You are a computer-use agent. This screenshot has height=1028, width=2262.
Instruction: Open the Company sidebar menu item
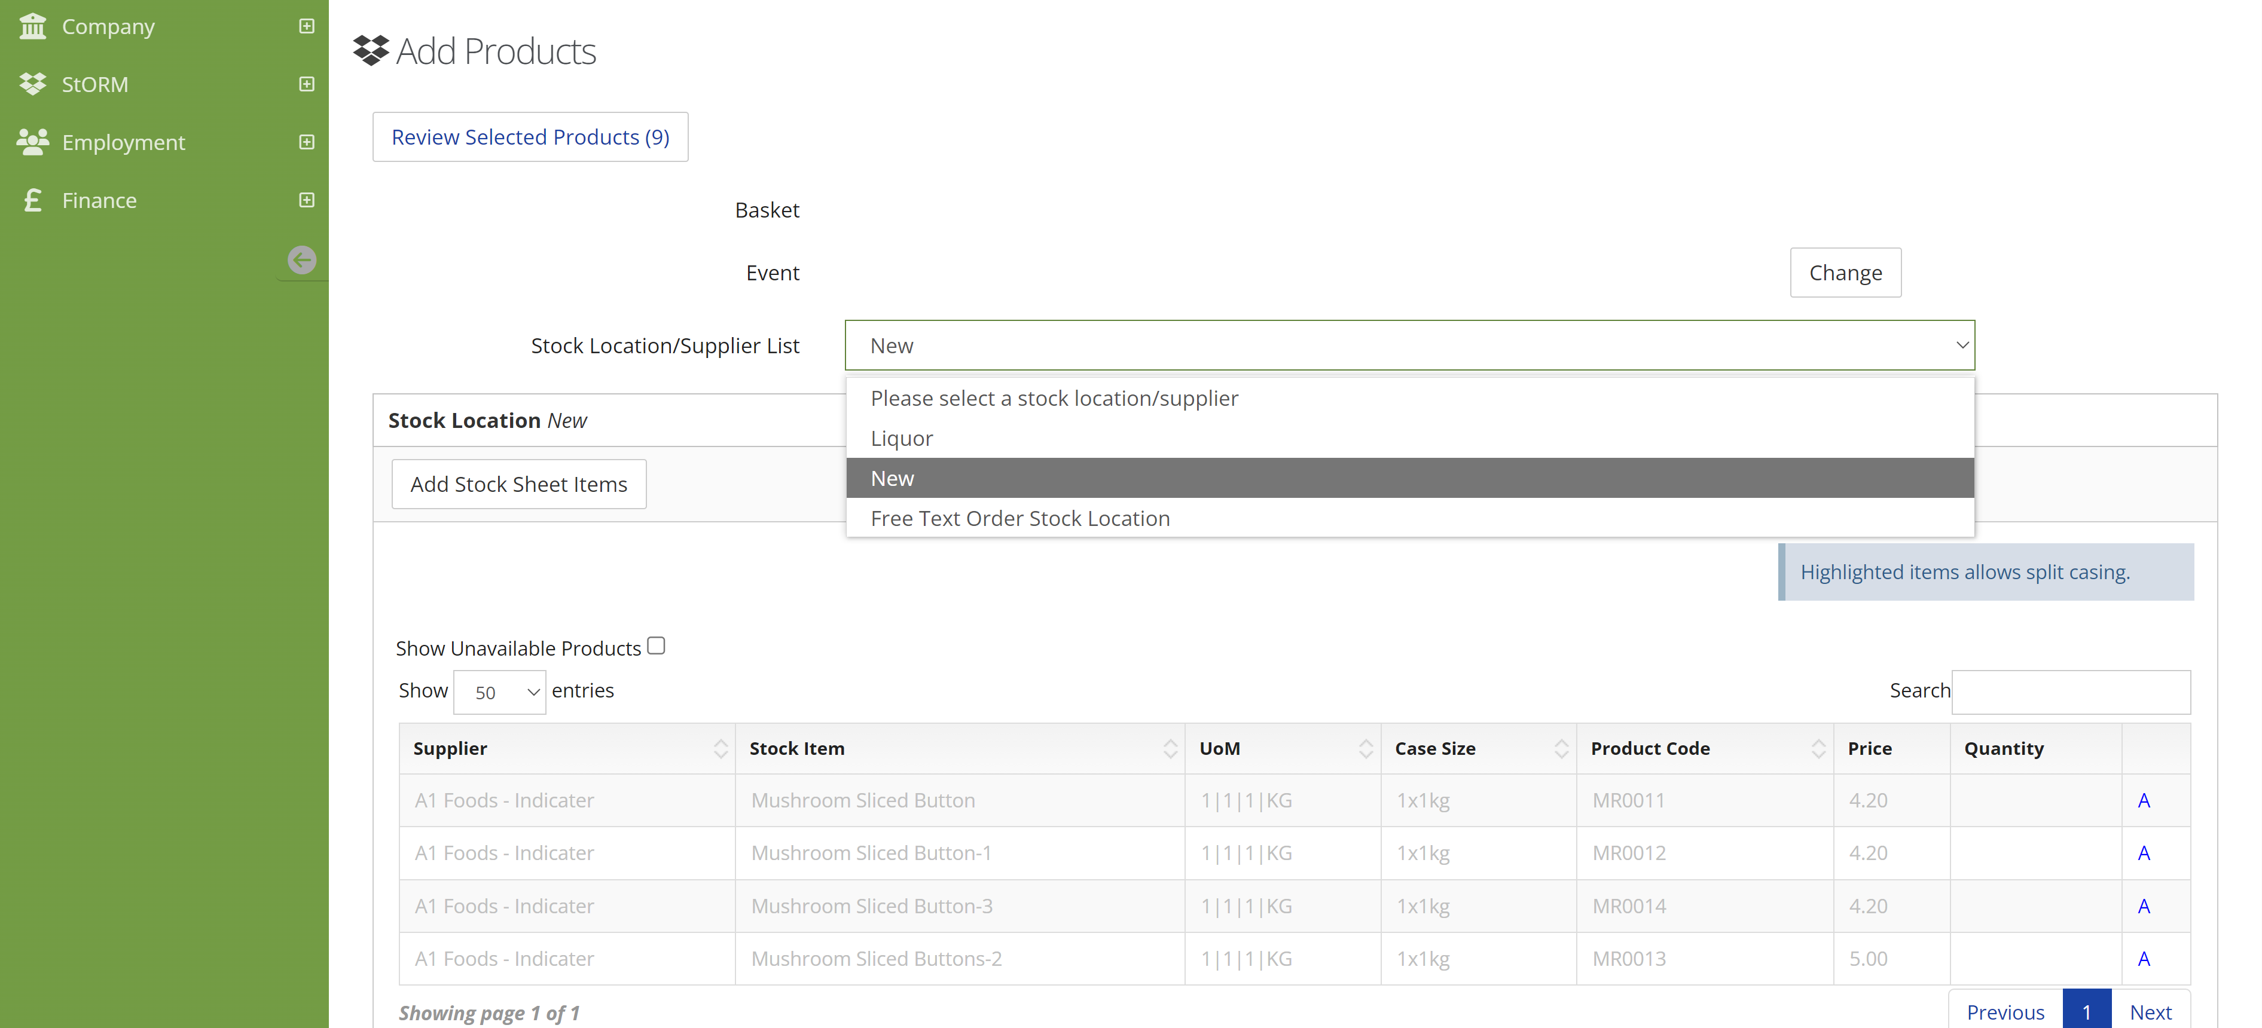[164, 26]
